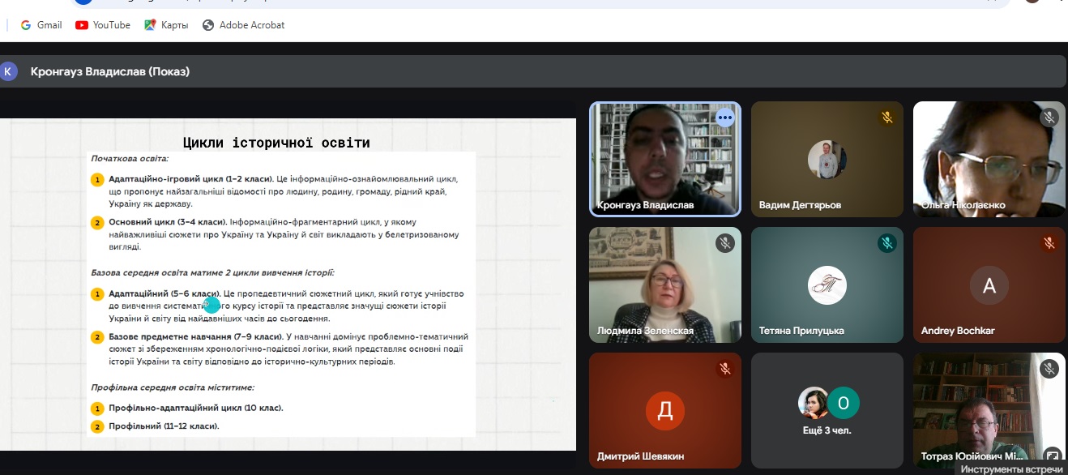
Task: Click the Кронгауз Владислав (Показ) presentation banner
Action: coord(110,71)
